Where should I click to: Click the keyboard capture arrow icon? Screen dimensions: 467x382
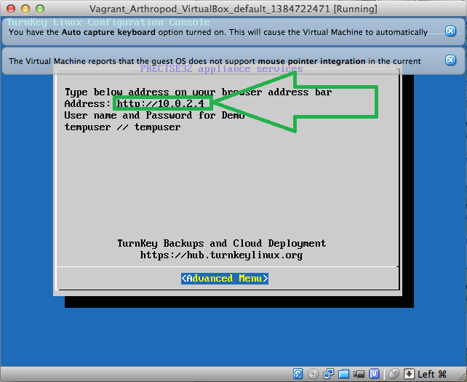pyautogui.click(x=409, y=374)
